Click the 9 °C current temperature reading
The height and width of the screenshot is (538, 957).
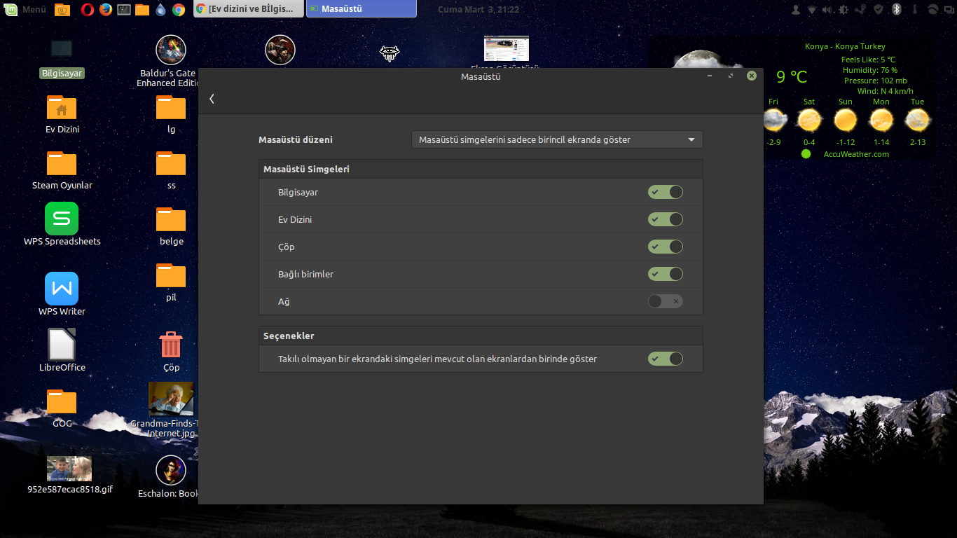[792, 76]
